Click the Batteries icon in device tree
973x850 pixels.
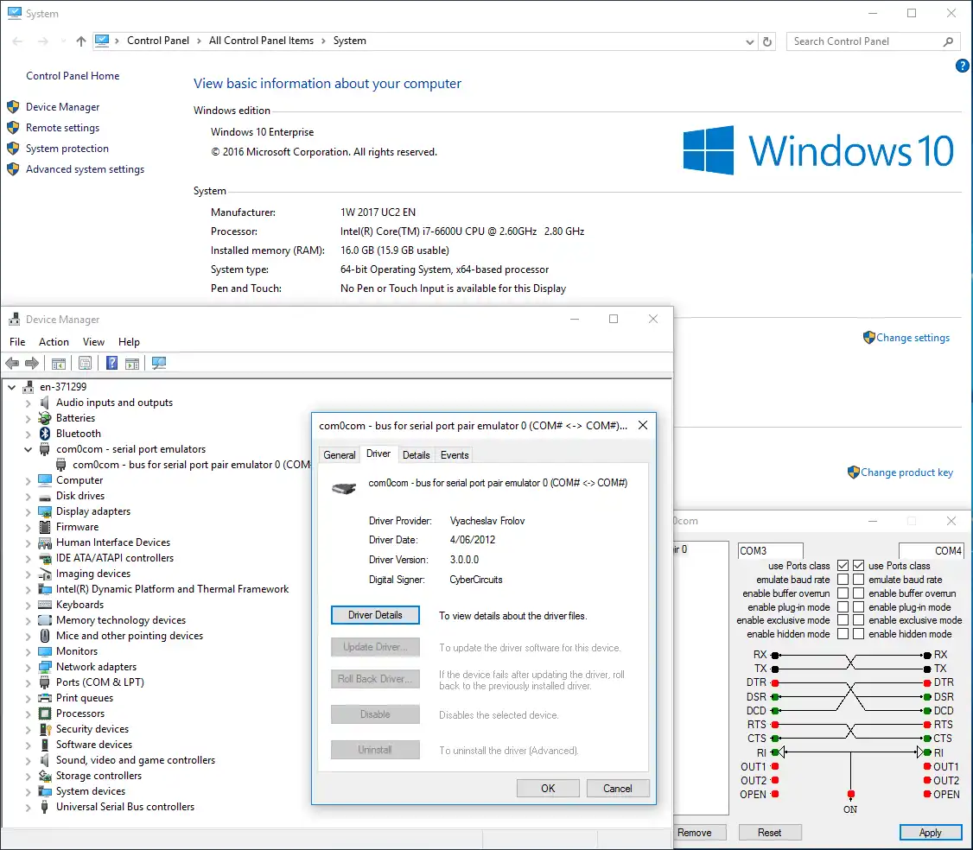coord(45,418)
